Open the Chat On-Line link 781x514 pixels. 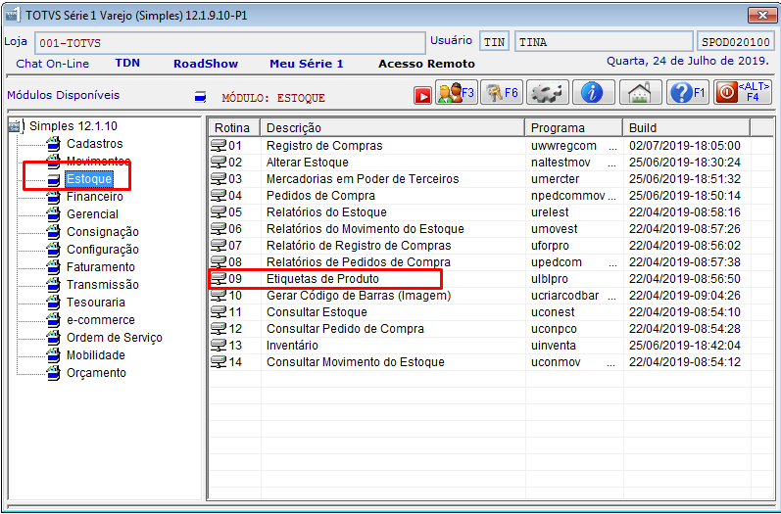[52, 64]
